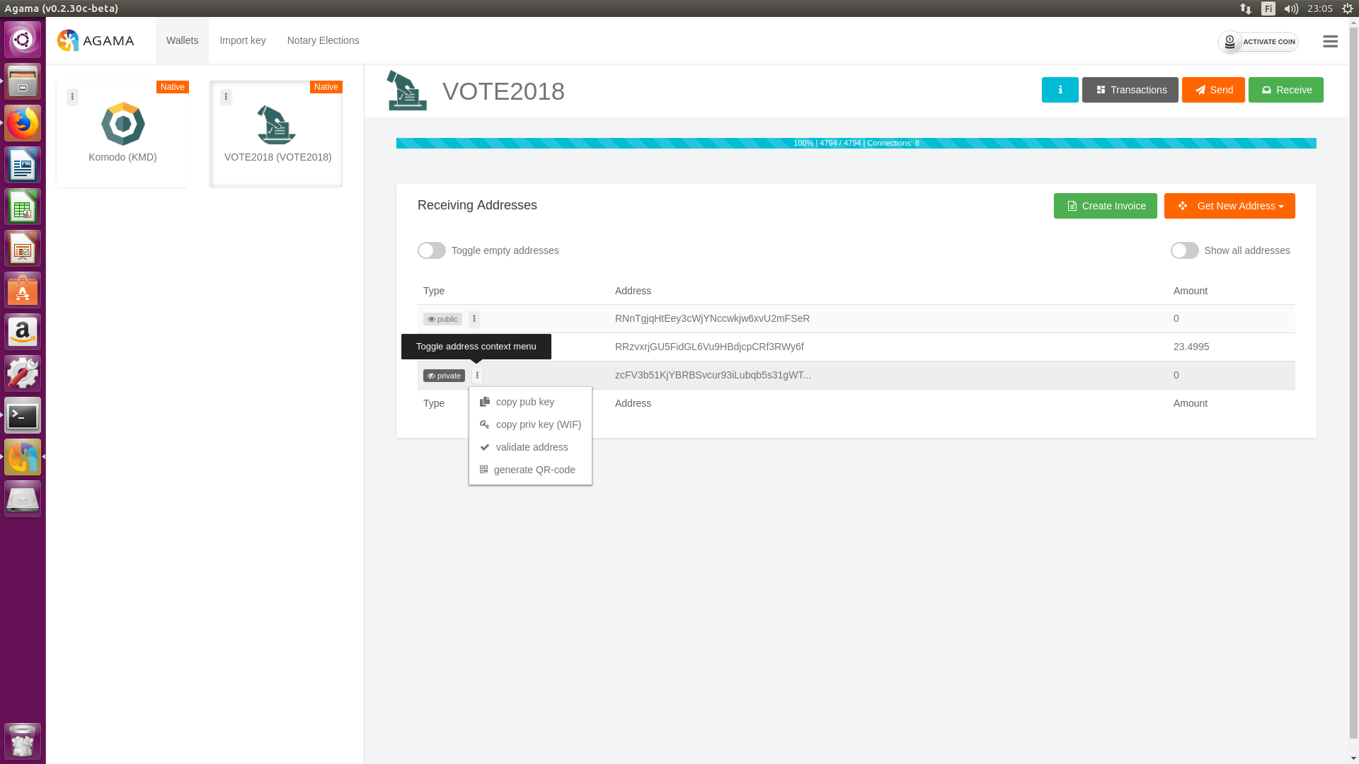Viewport: 1359px width, 764px height.
Task: Click the sync progress bar indicator
Action: [x=856, y=143]
